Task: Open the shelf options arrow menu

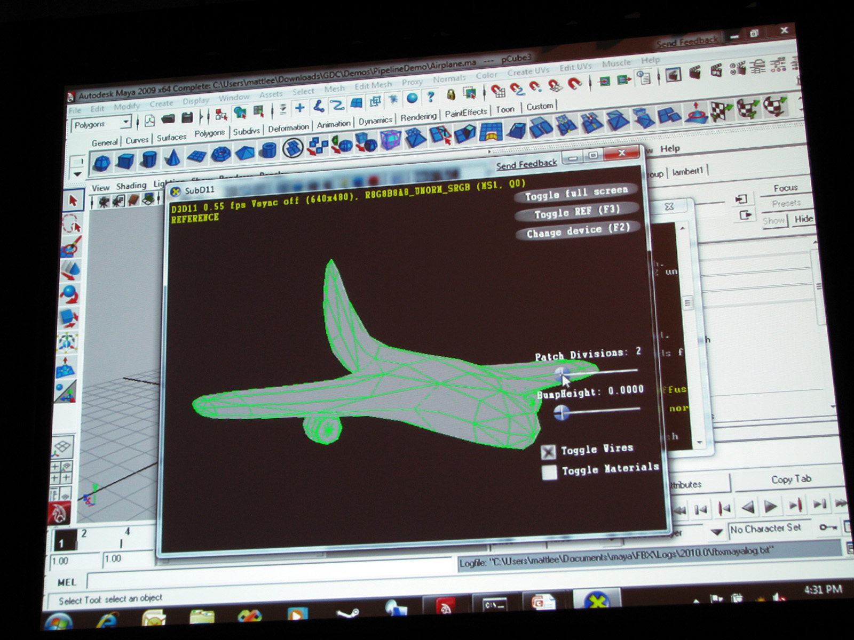Action: point(77,174)
